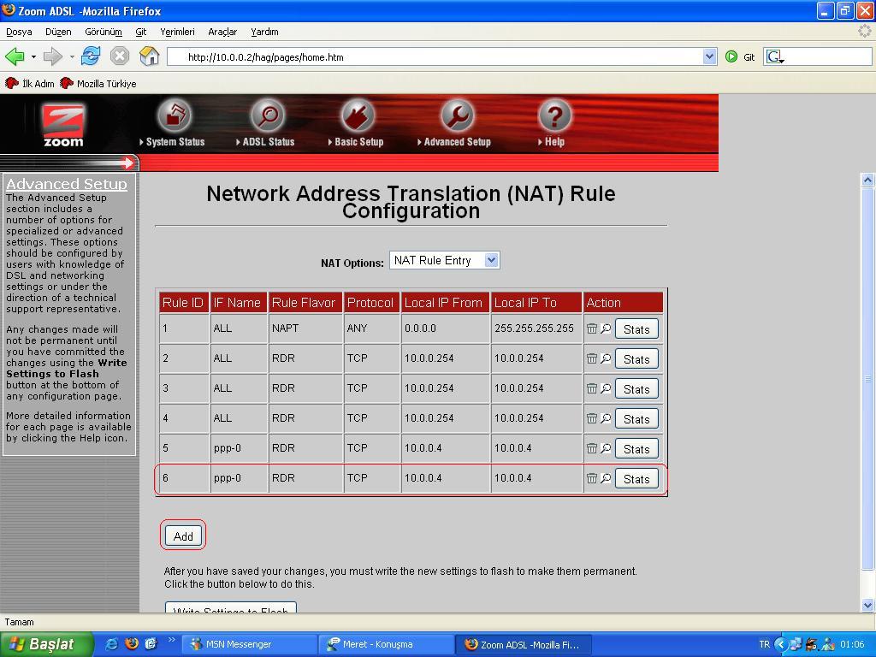View details of rule 4 magnifier icon
876x657 pixels.
(x=606, y=418)
